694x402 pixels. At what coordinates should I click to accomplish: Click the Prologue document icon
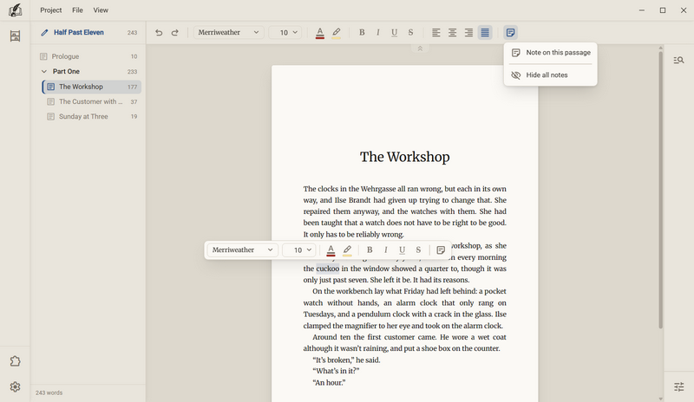43,56
